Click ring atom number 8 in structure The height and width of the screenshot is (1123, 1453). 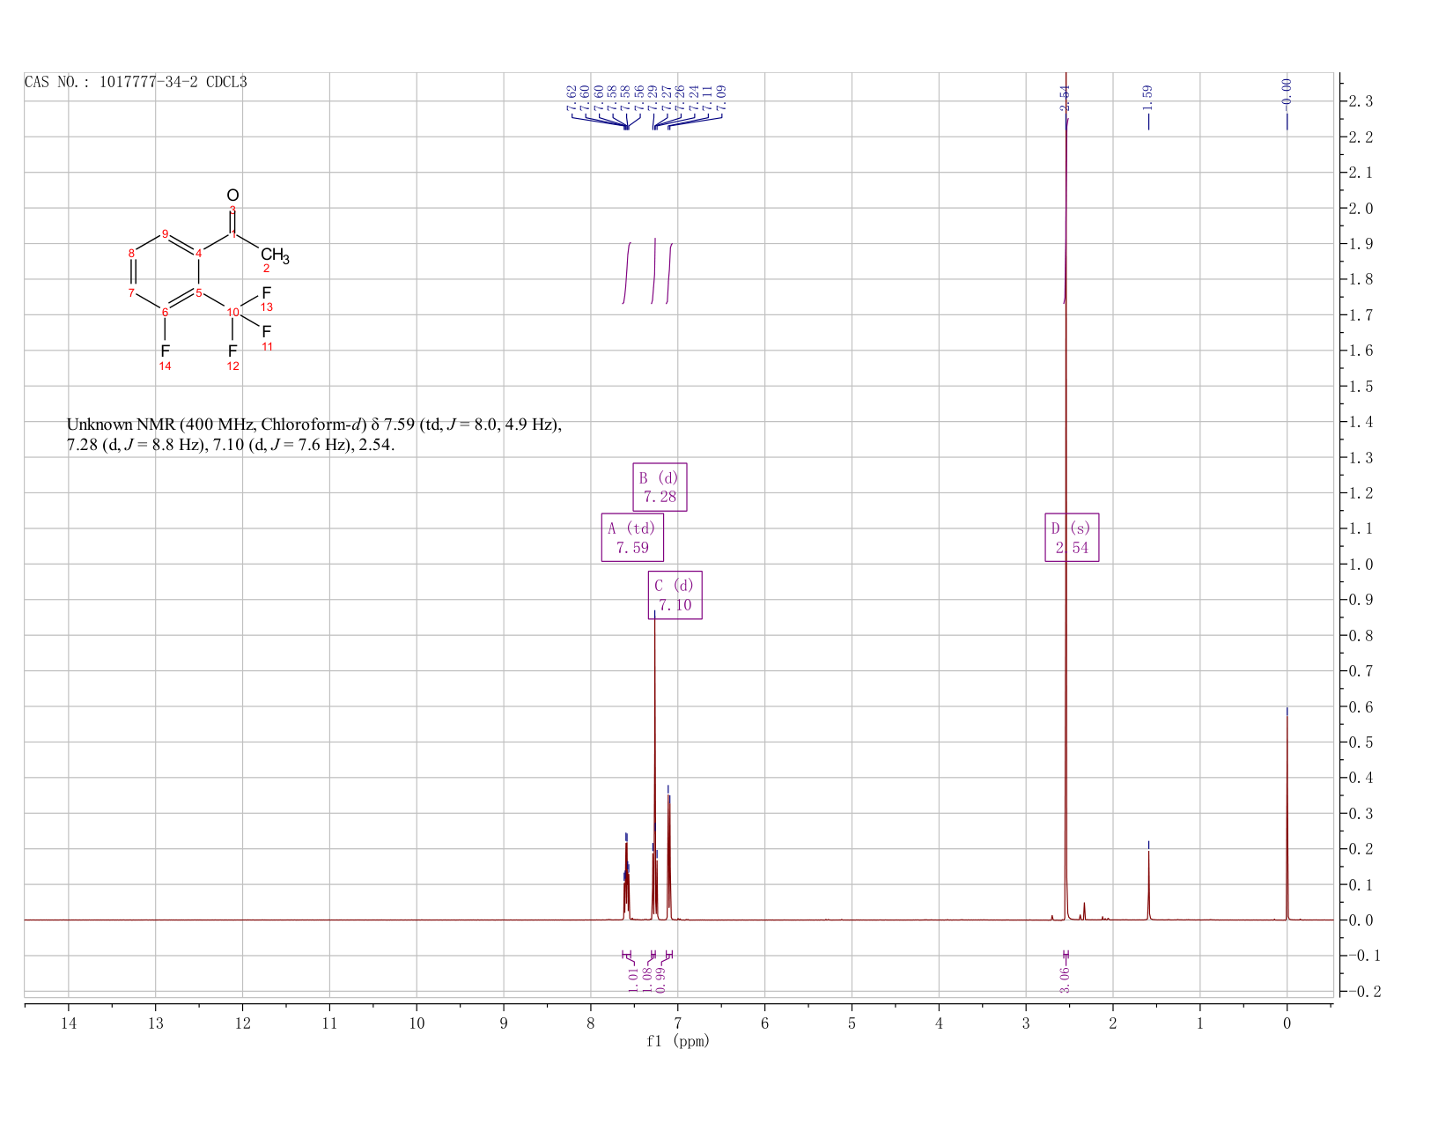click(131, 253)
